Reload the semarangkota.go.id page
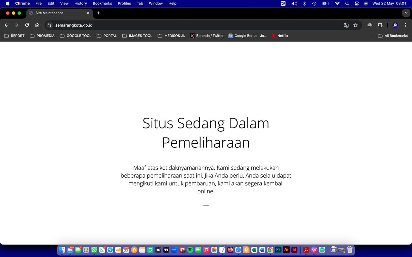Image resolution: width=412 pixels, height=257 pixels. 27,25
